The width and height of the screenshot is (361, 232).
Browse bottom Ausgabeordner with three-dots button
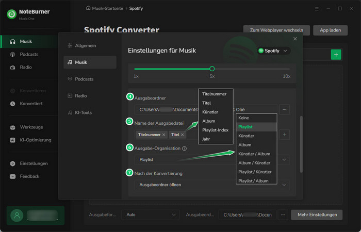(x=283, y=215)
